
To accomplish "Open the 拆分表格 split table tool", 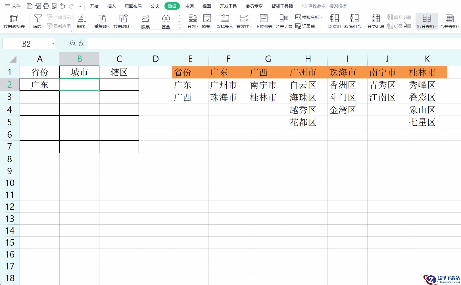I will click(427, 22).
